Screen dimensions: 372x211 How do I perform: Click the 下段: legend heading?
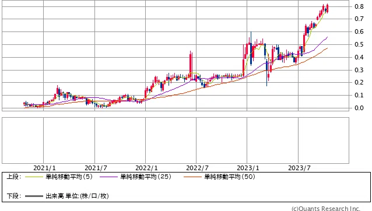point(14,196)
